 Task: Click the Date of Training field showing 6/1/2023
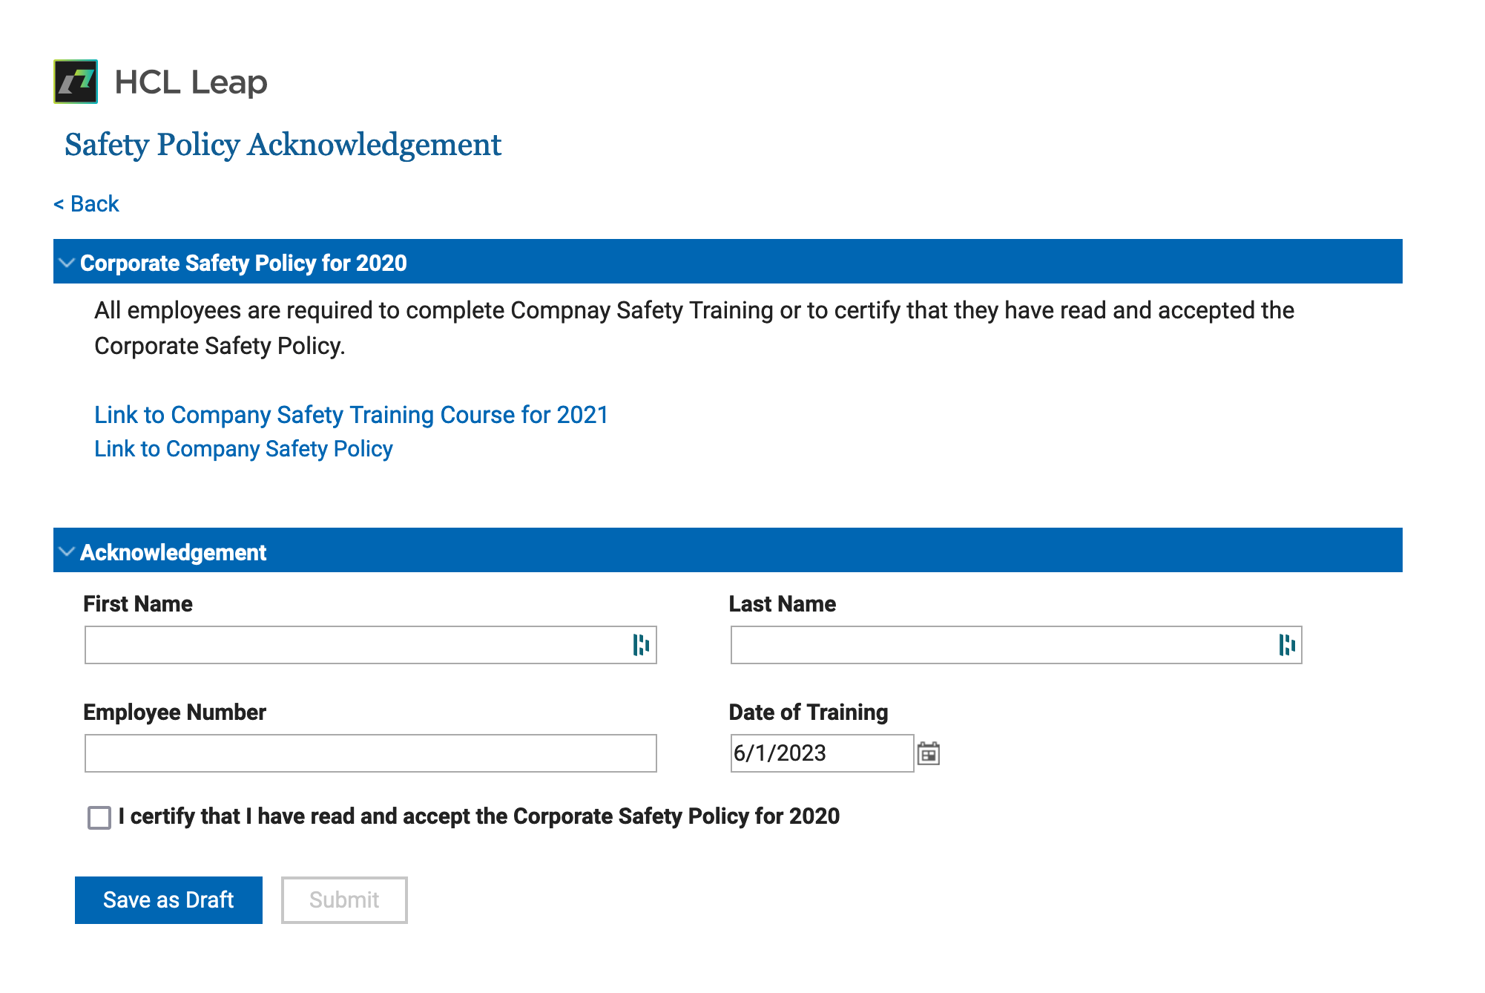click(x=822, y=753)
